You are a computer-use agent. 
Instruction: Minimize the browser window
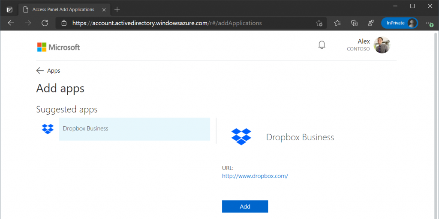click(x=395, y=6)
